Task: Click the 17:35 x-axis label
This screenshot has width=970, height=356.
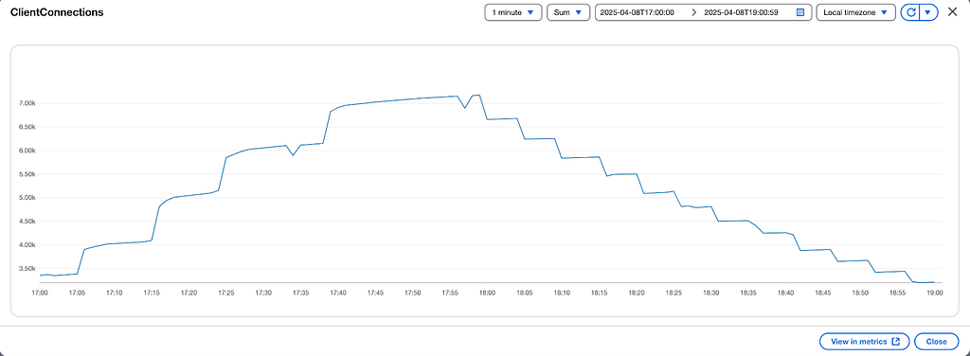Action: pos(301,293)
